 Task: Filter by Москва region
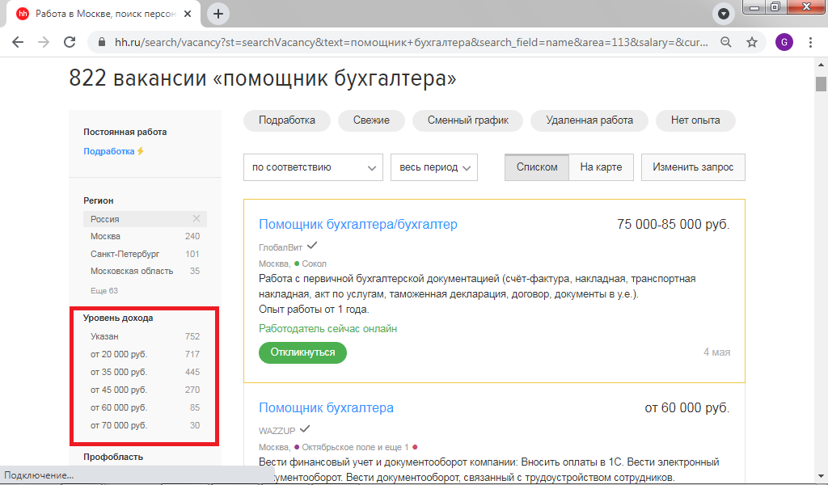click(106, 236)
